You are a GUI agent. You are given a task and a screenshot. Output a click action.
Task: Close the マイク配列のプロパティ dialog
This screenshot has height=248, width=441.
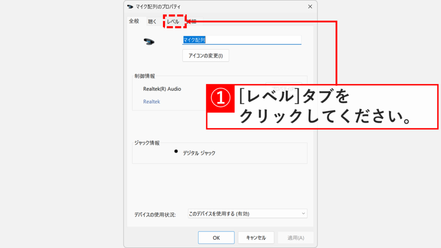(x=309, y=6)
